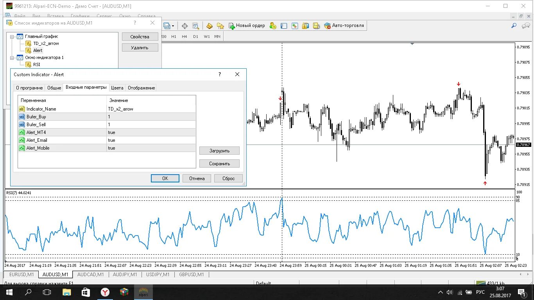Click the green-red arrows window icon

coord(294,26)
